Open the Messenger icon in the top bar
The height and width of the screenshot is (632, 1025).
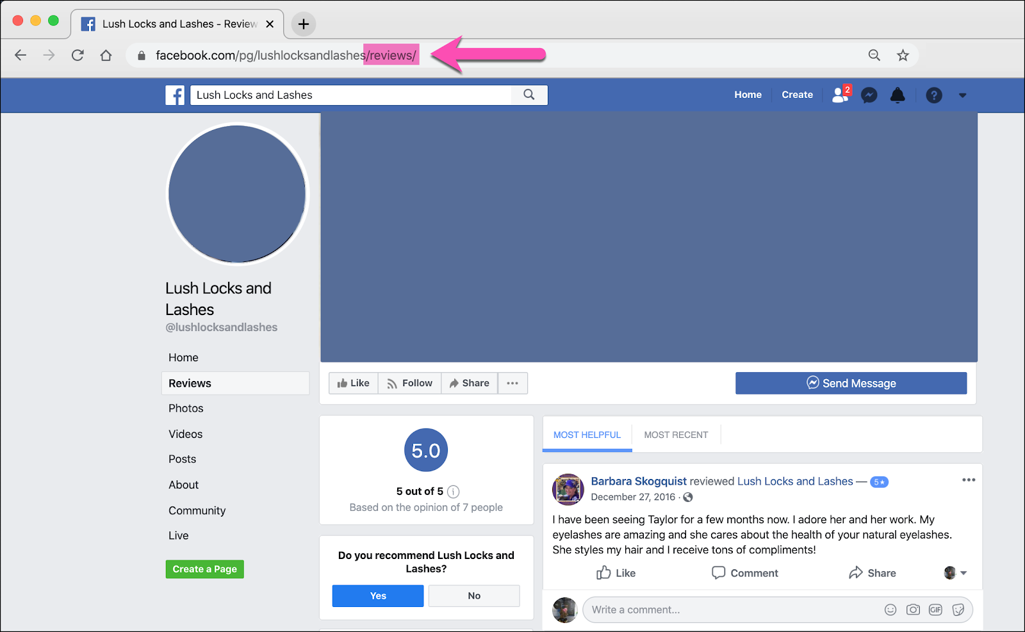coord(869,95)
